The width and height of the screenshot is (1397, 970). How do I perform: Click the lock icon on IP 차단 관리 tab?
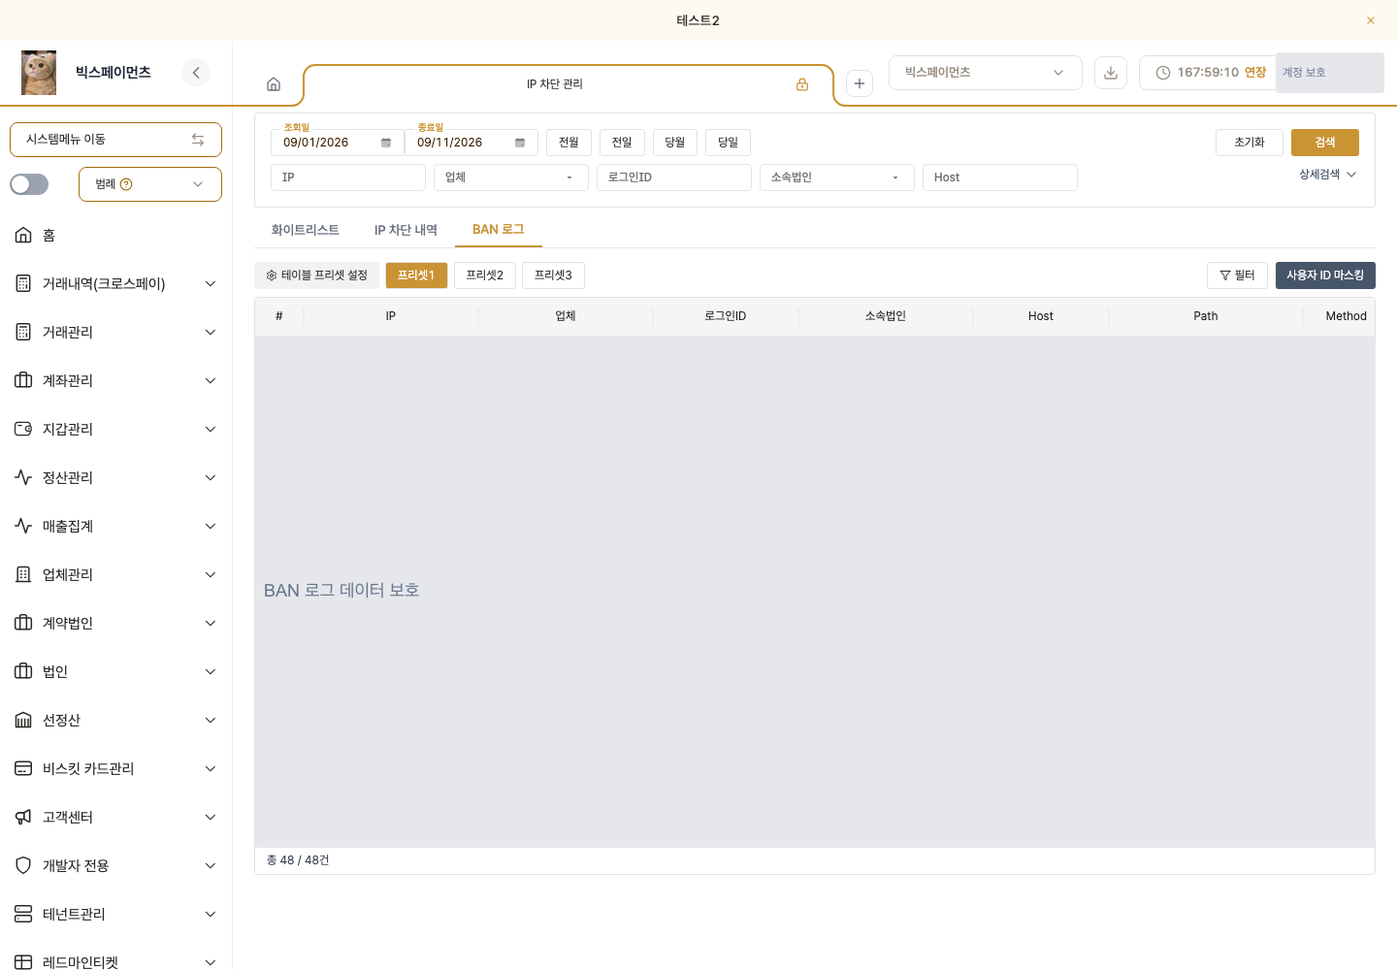(802, 84)
